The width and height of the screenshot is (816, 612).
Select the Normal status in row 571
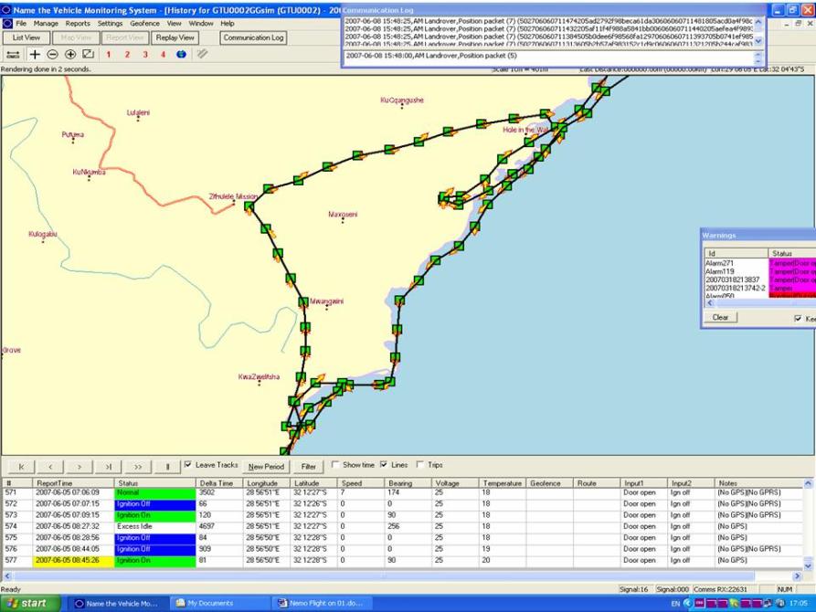coord(155,492)
